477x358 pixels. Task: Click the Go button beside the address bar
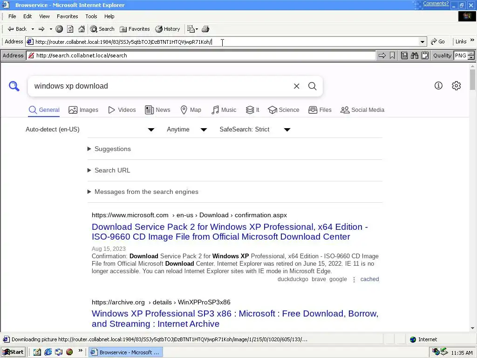click(x=438, y=41)
